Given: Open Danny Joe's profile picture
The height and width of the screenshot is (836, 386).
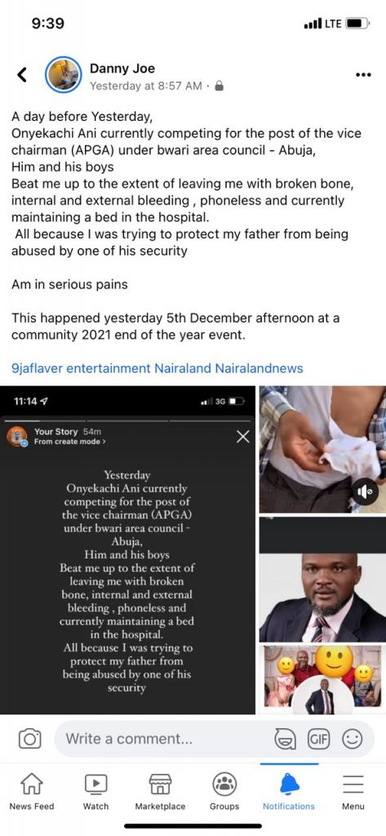Looking at the screenshot, I should coord(64,74).
